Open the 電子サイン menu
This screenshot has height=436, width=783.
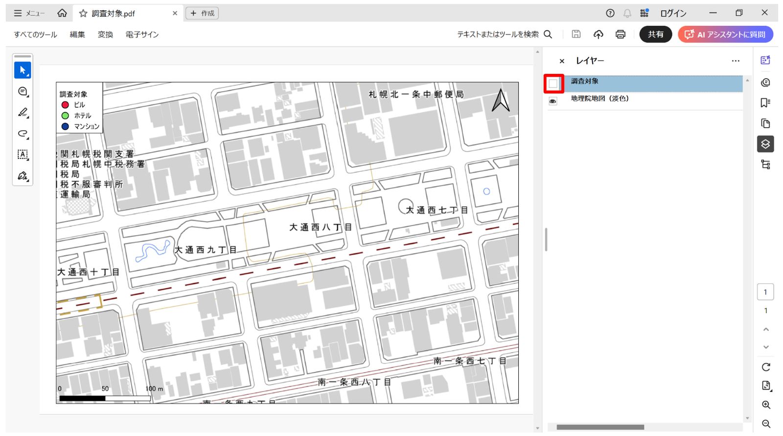pos(142,34)
